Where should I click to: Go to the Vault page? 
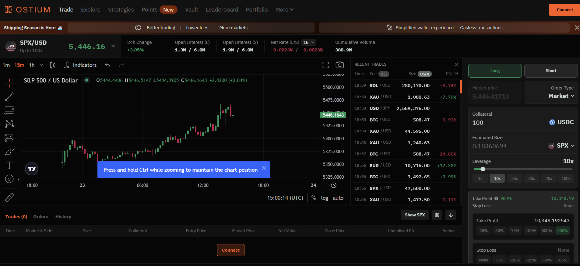[192, 10]
